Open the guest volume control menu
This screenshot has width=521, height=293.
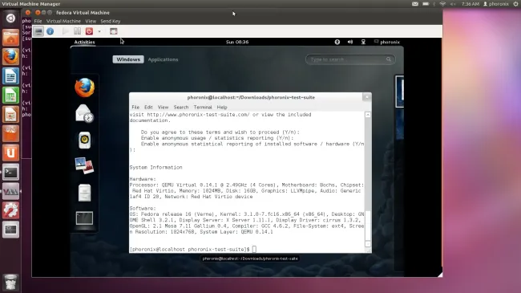(350, 42)
